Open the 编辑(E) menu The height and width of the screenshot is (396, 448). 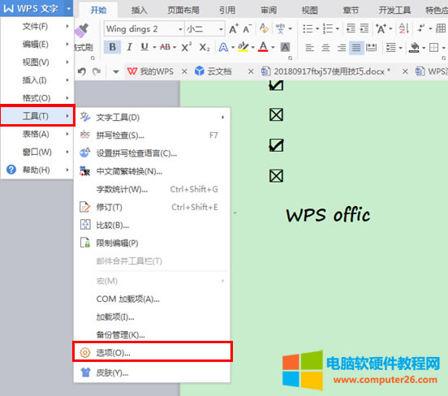pyautogui.click(x=37, y=45)
